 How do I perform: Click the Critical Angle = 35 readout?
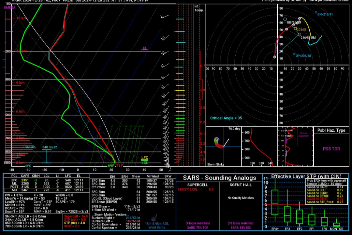tap(226, 118)
